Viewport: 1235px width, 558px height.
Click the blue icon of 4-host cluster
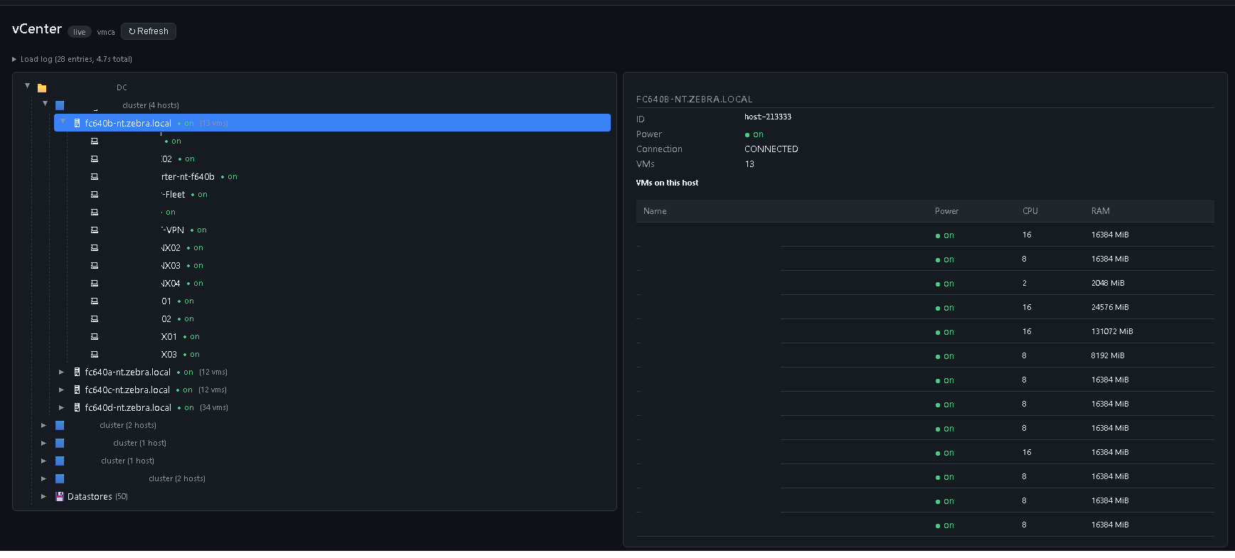(60, 105)
